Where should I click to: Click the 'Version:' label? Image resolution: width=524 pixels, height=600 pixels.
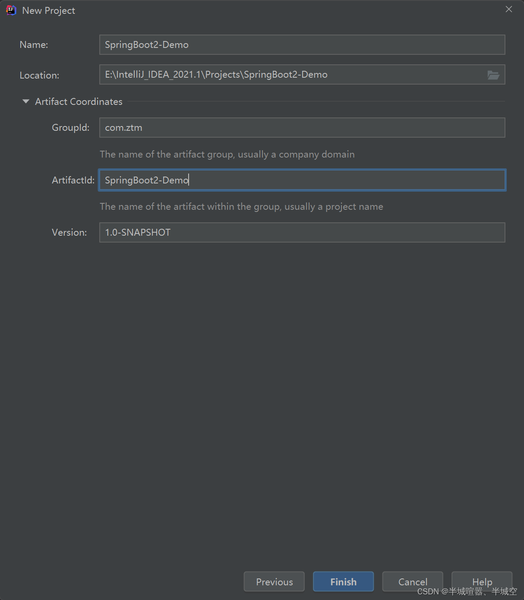pos(69,233)
